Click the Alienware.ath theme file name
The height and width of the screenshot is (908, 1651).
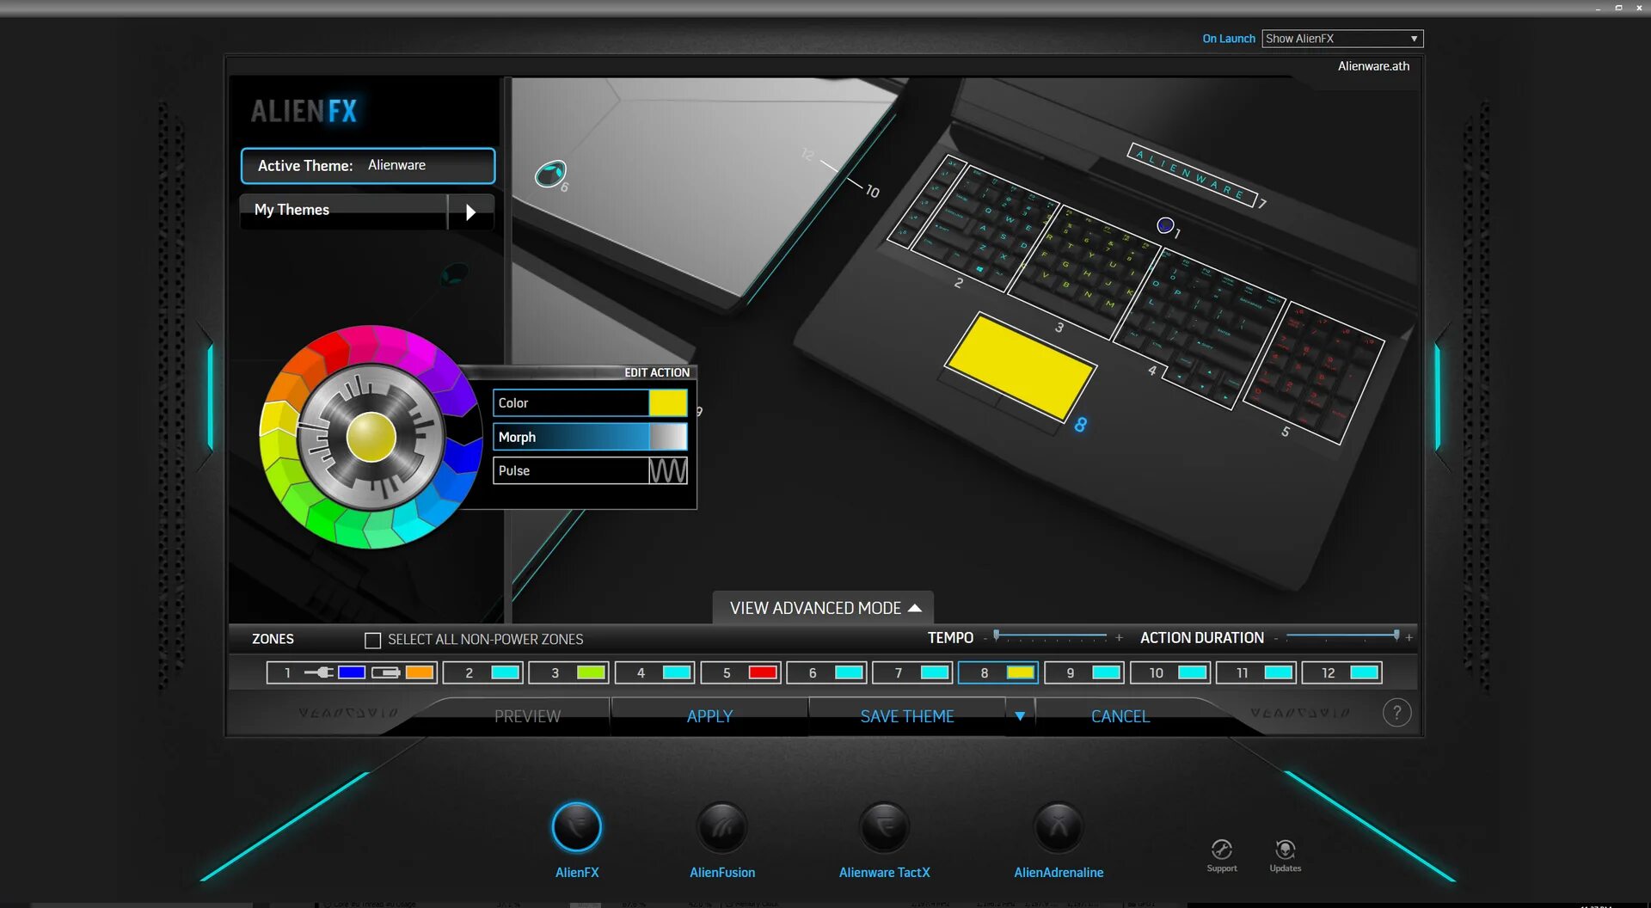pyautogui.click(x=1373, y=66)
